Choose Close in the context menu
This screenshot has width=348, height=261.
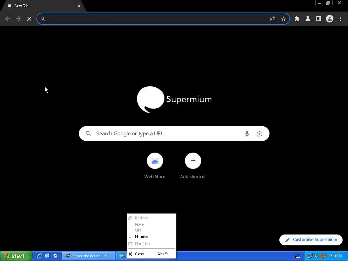(x=152, y=254)
